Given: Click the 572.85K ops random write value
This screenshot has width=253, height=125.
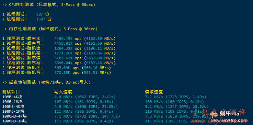Looking at the screenshot, I should 67,73.
